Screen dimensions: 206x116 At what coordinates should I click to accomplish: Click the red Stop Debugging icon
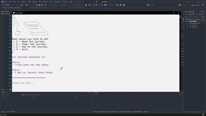point(6,5)
